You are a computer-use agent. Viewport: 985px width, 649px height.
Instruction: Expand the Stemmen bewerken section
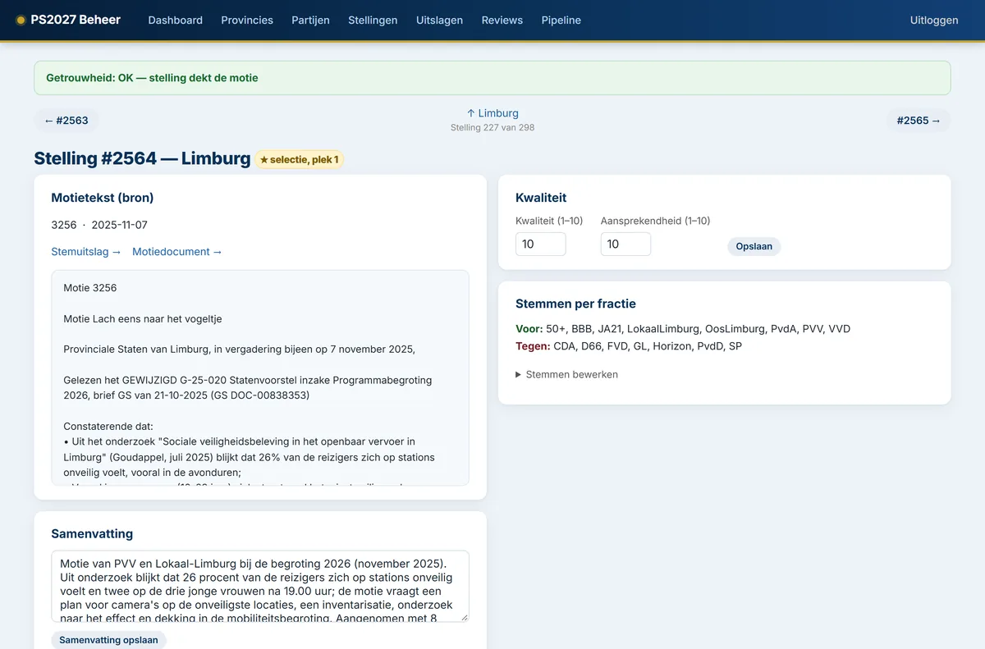point(567,374)
